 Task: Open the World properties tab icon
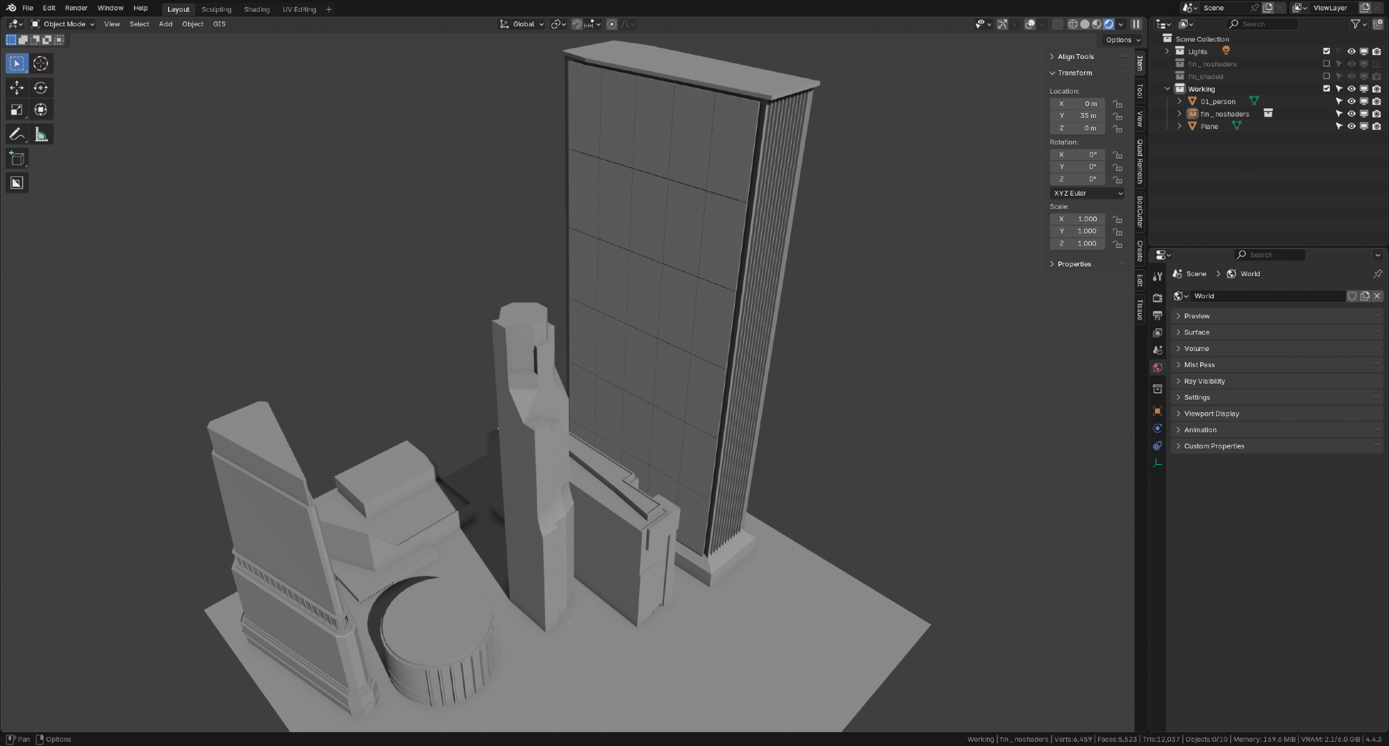tap(1157, 368)
